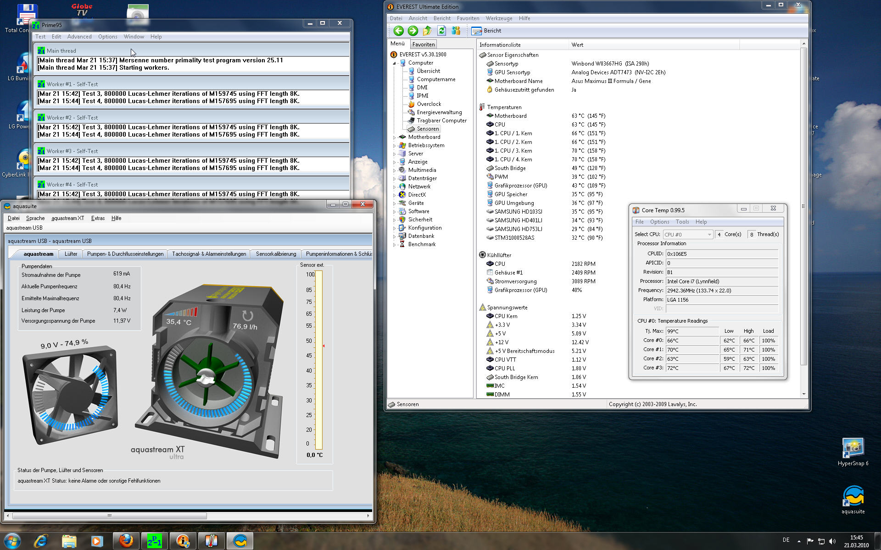The height and width of the screenshot is (550, 881).
Task: Click the Sensor ext. temperature gauge
Action: pos(318,360)
